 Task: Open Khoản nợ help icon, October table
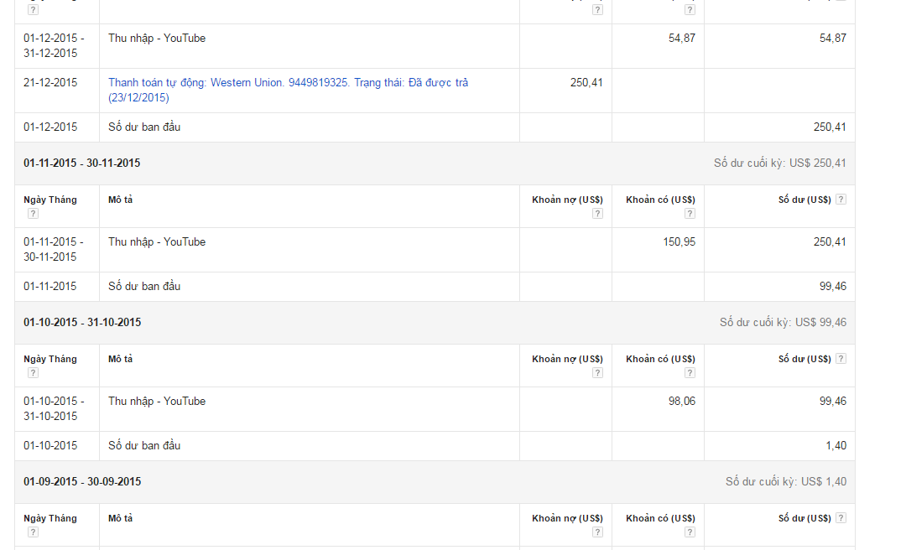coord(597,373)
